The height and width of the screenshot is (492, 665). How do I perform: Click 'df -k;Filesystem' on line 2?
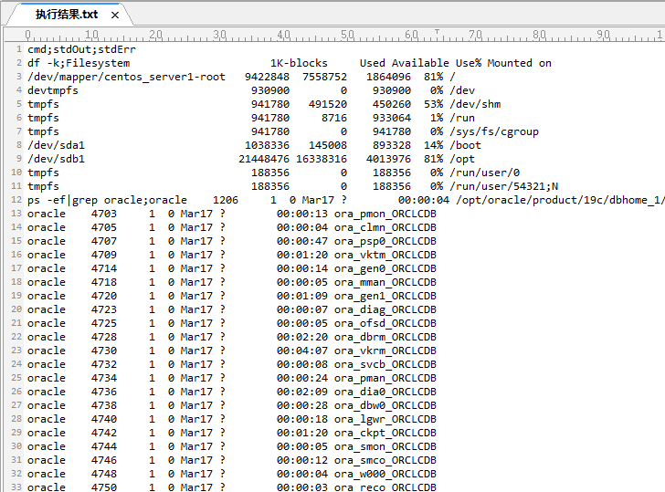(x=79, y=63)
